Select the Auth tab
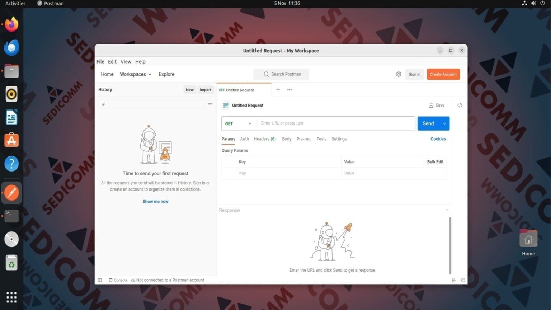Viewport: 551px width, 310px height. [244, 139]
